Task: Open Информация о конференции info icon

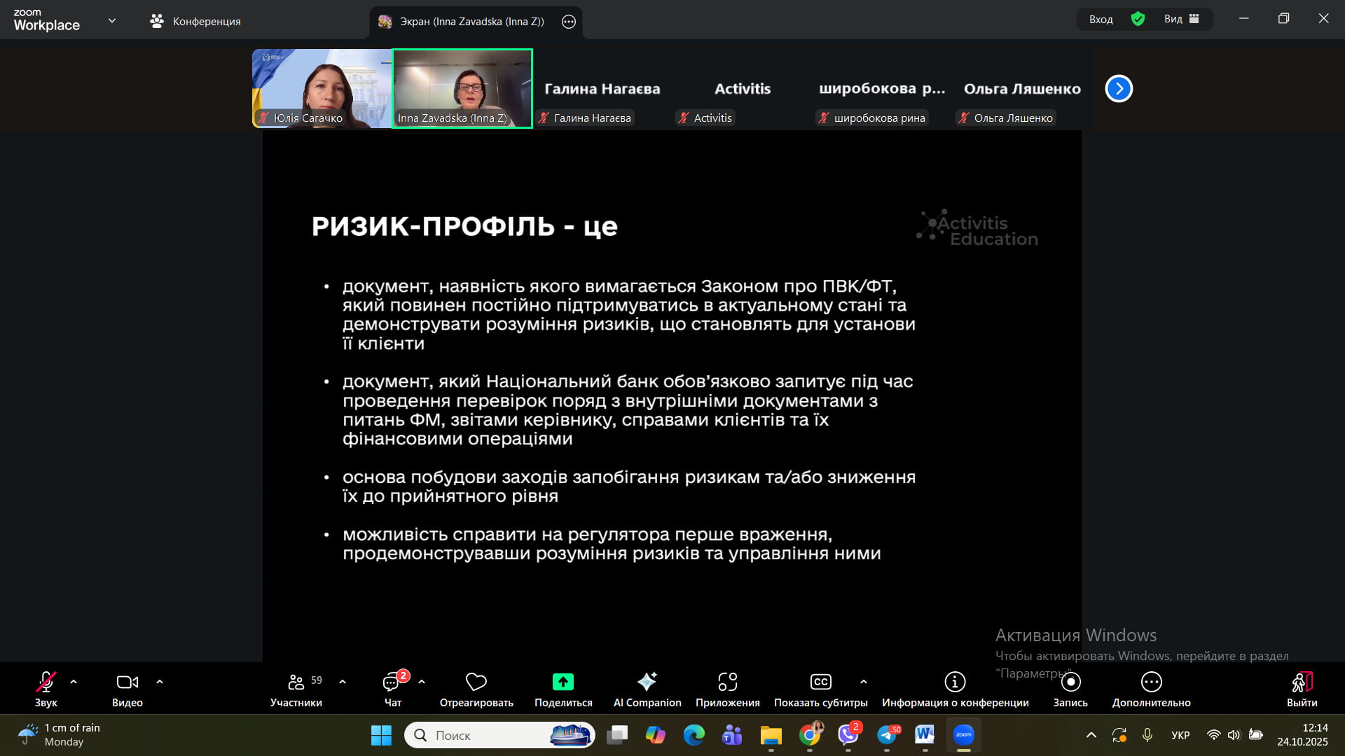Action: pos(955,682)
